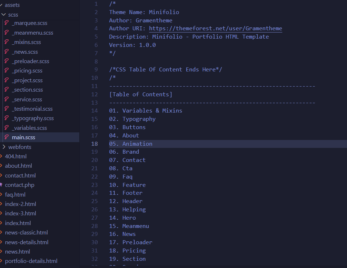This screenshot has height=268, width=347.
Task: Click 'Theme Name: Minifolio' text
Action: (x=144, y=12)
